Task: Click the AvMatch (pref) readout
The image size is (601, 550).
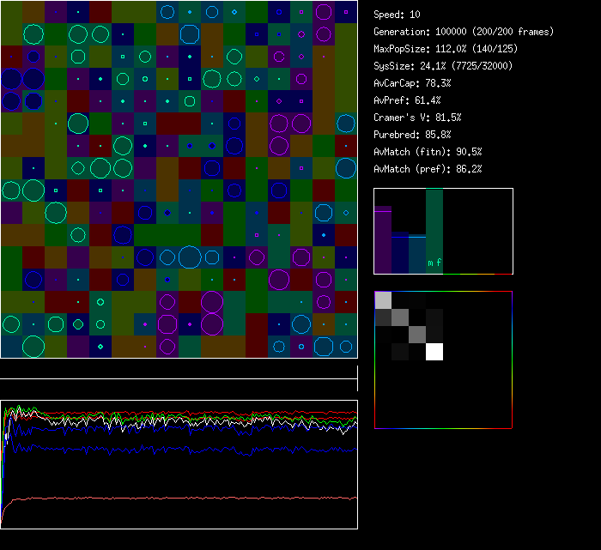Action: click(428, 169)
